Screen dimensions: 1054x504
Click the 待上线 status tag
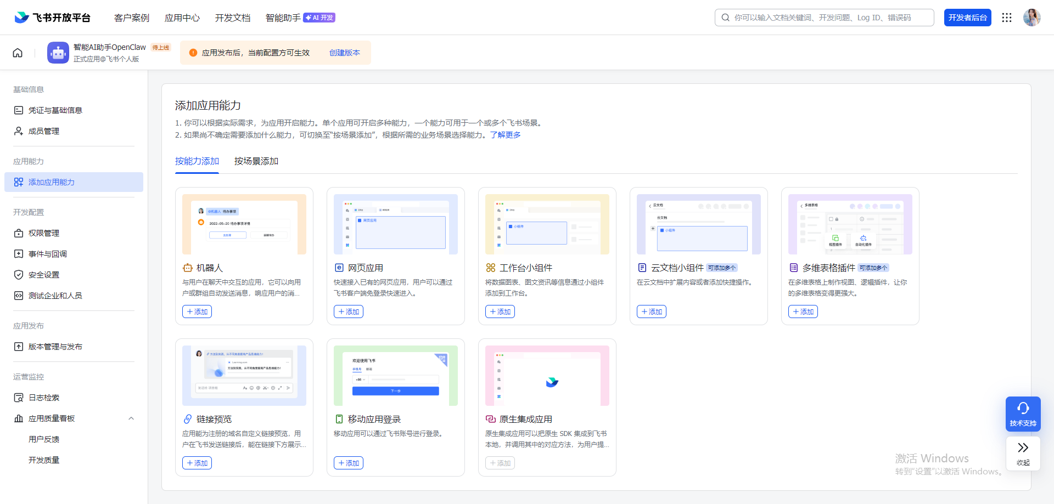tap(161, 48)
